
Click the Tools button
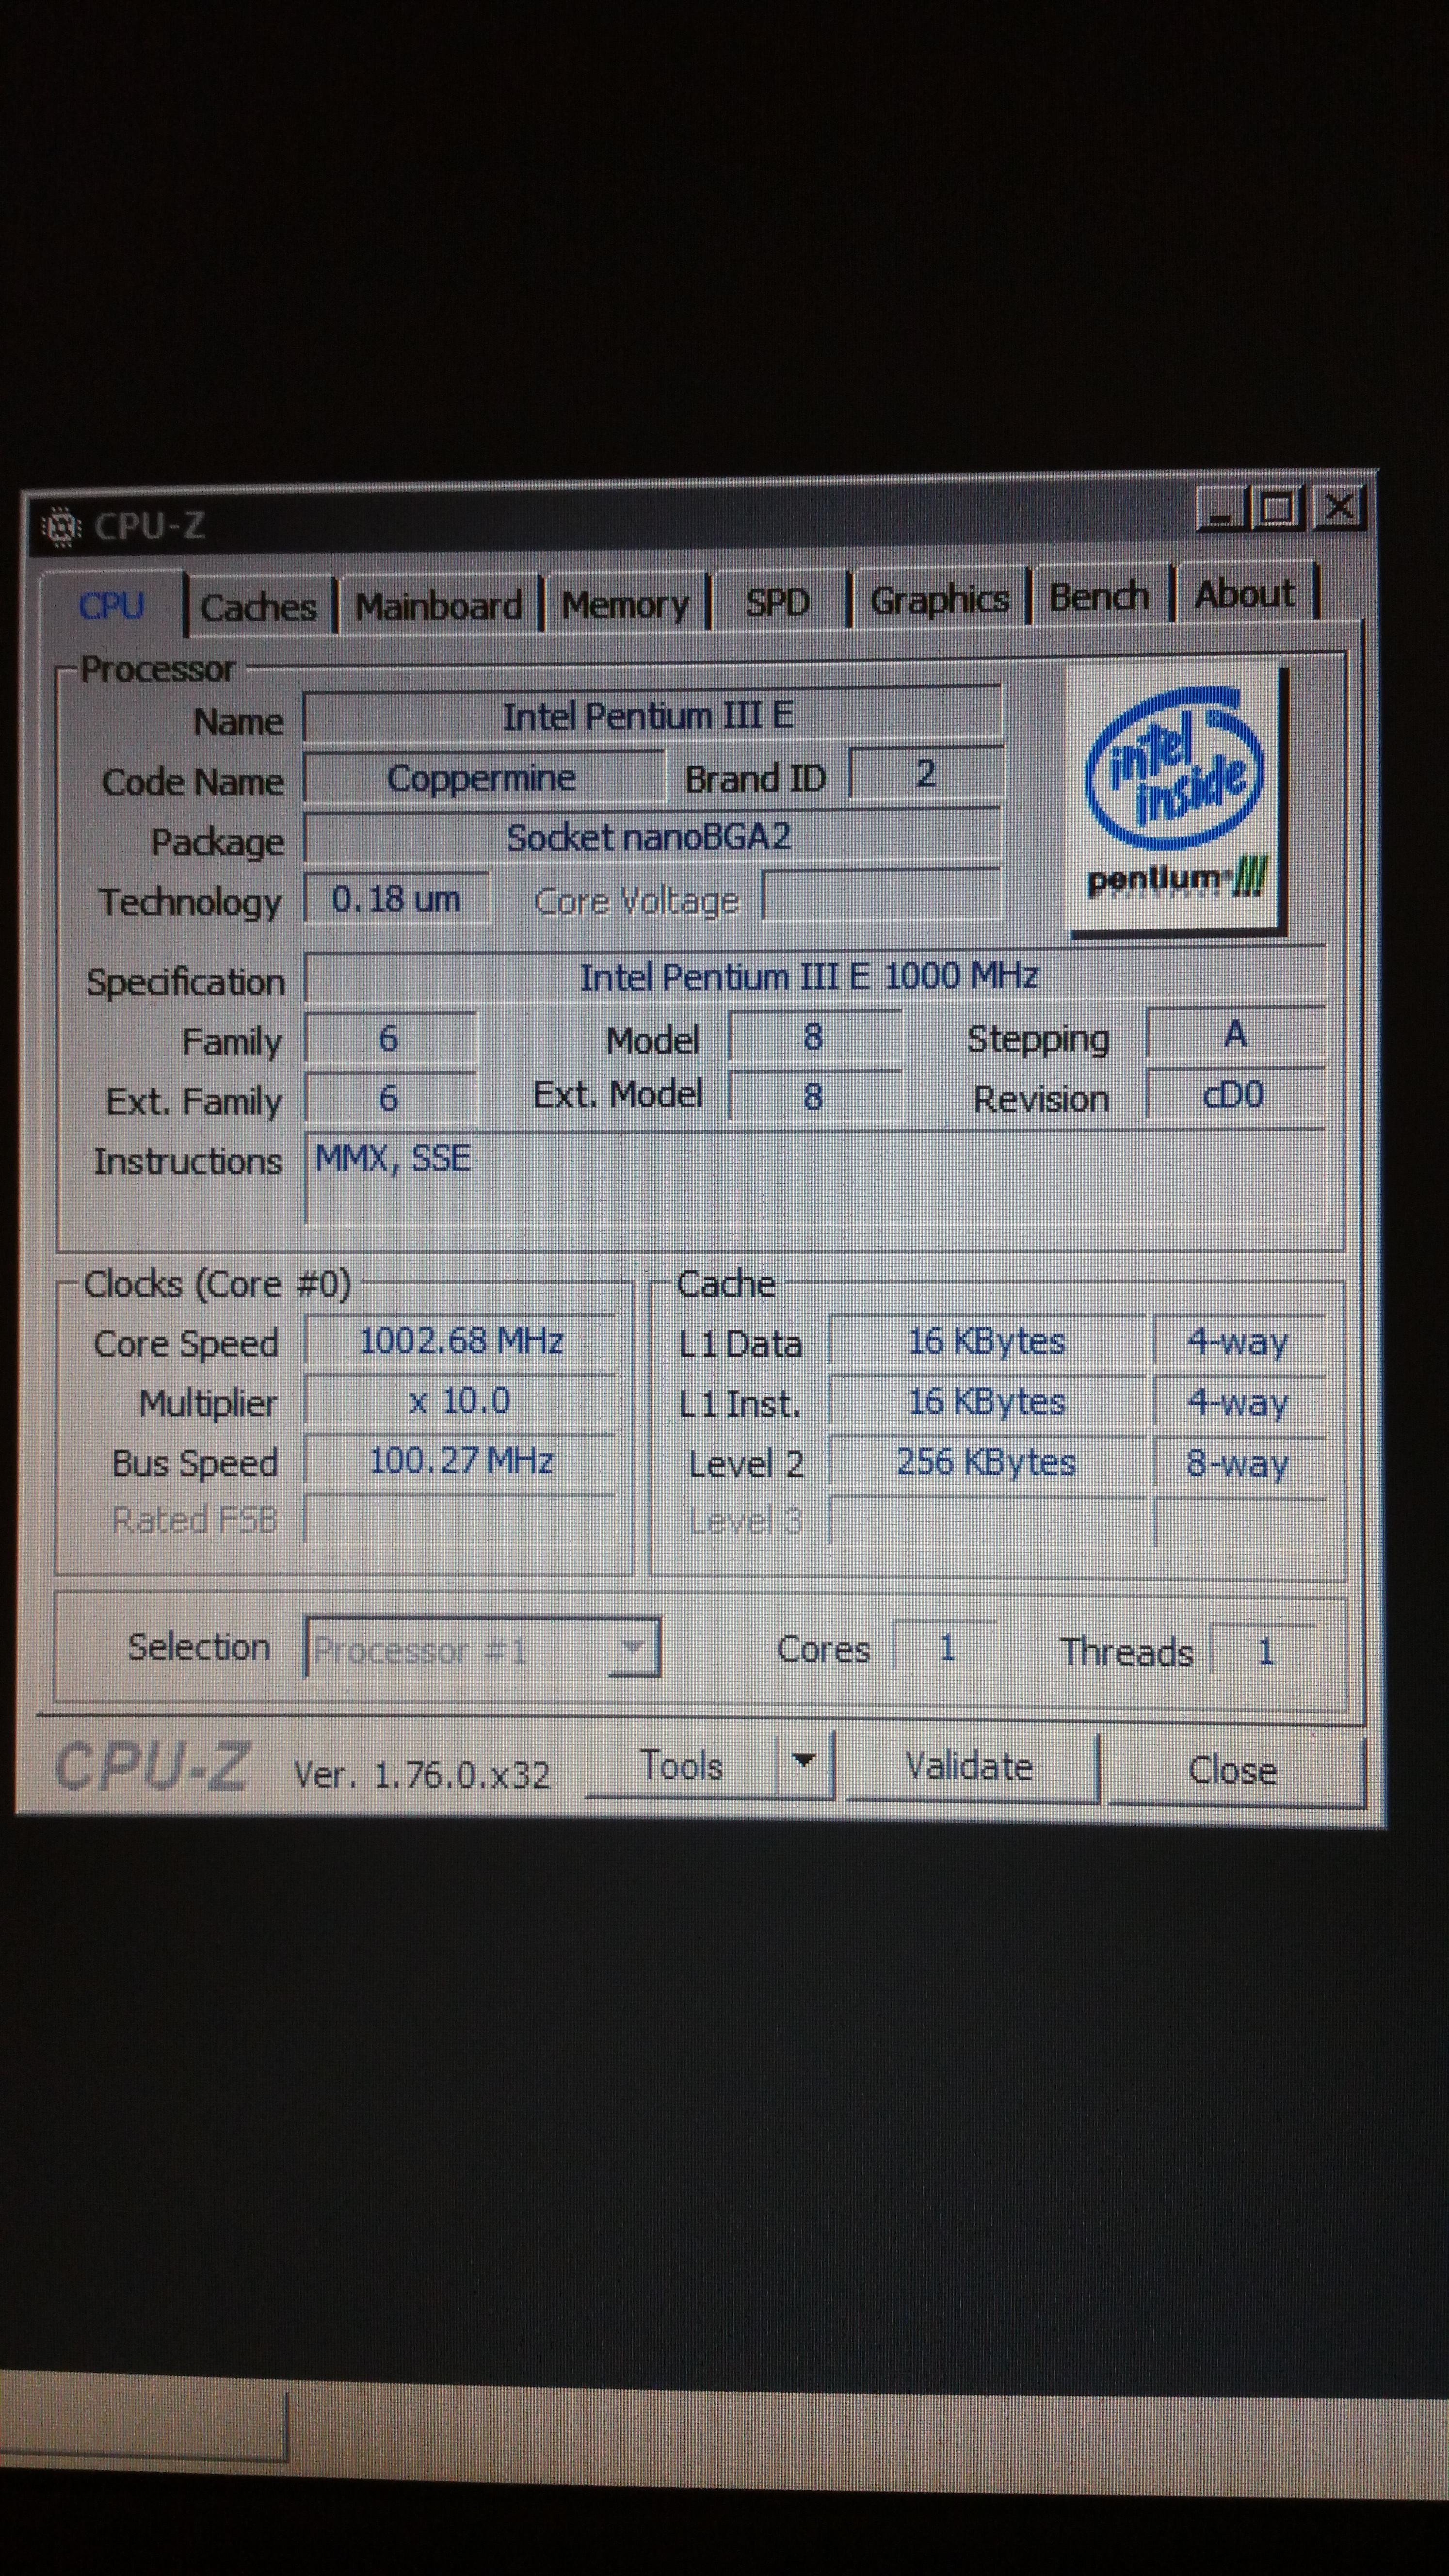coord(681,1766)
